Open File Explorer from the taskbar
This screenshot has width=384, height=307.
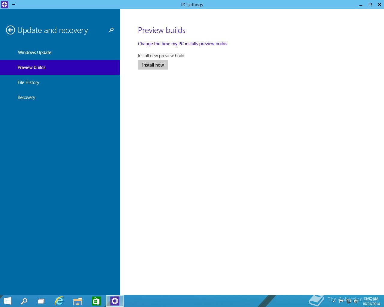pyautogui.click(x=78, y=301)
